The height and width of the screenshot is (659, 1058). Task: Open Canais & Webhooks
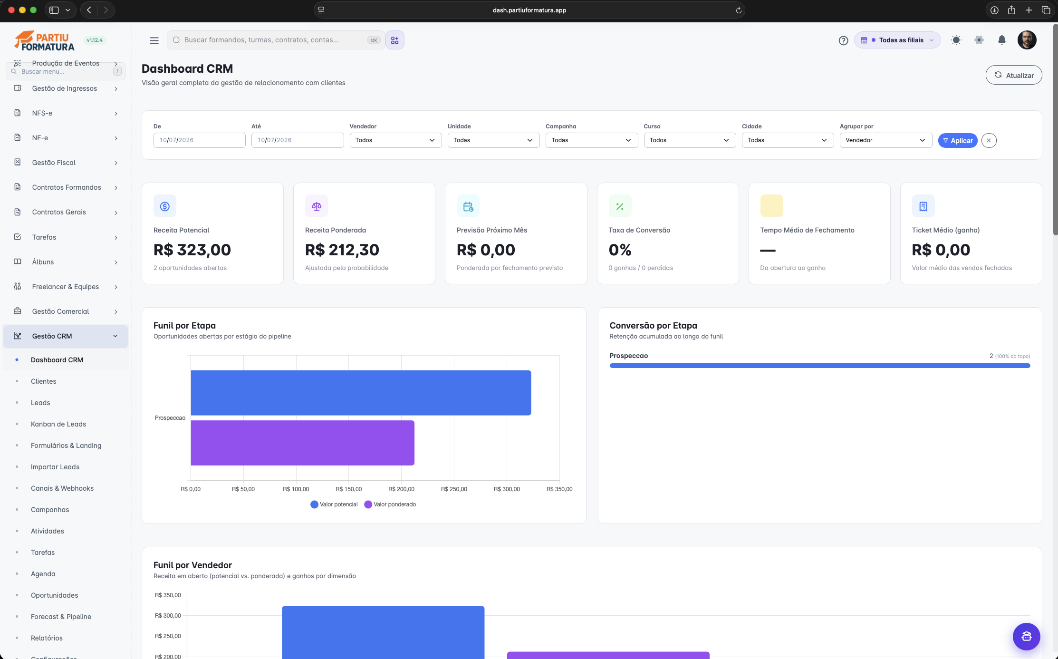[x=62, y=488]
